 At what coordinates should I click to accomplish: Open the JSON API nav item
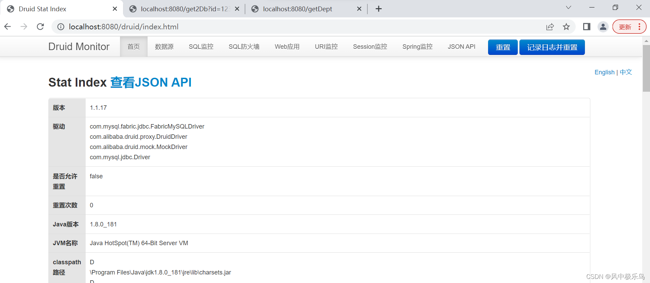click(x=462, y=47)
